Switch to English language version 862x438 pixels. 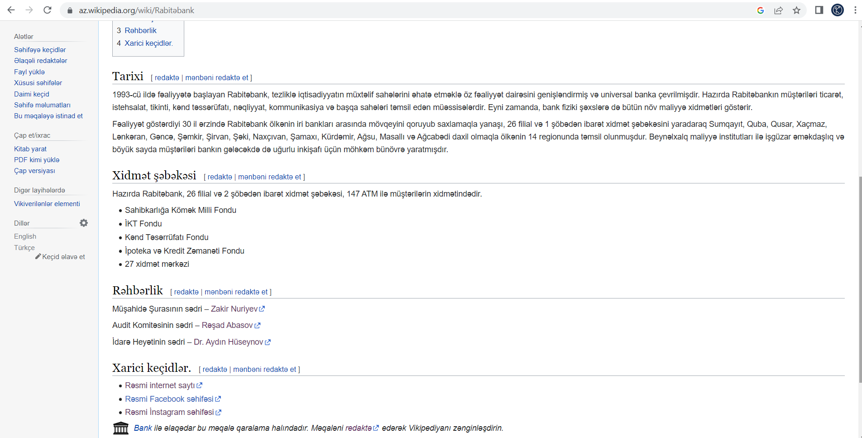click(x=25, y=236)
